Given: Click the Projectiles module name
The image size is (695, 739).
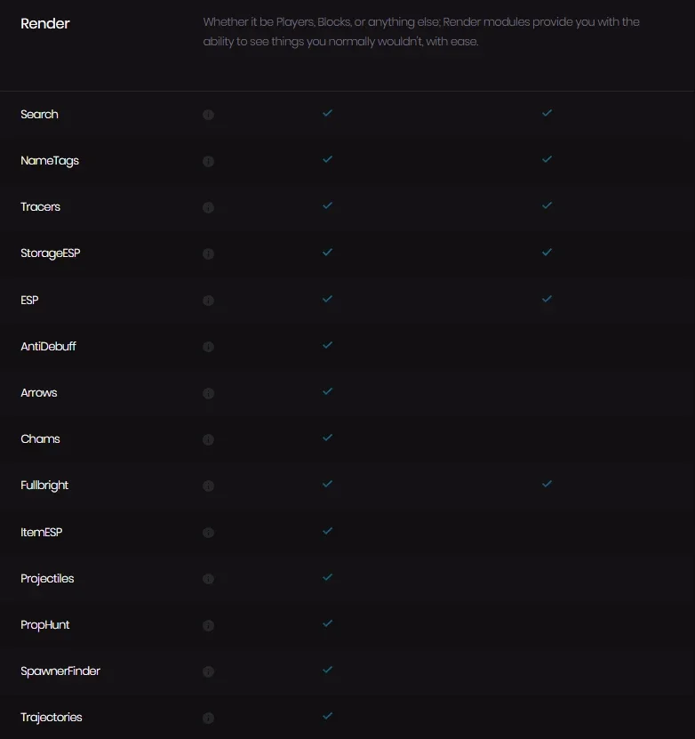Looking at the screenshot, I should coord(47,579).
